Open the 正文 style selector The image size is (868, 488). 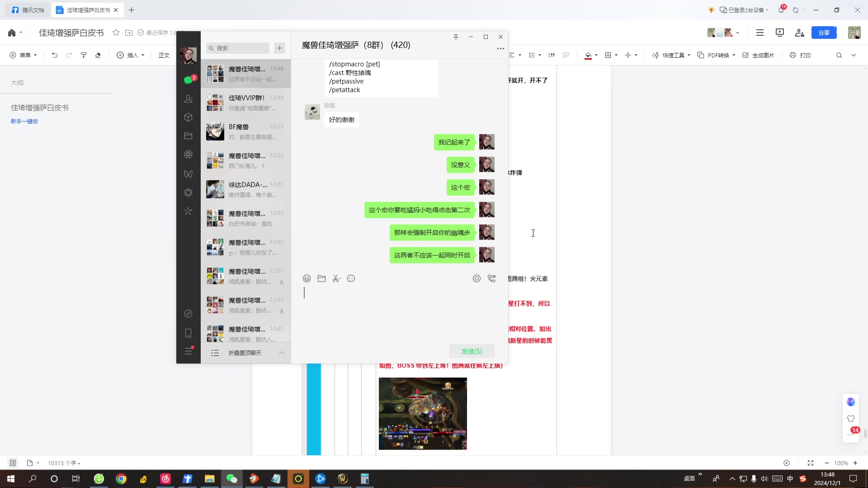point(164,55)
